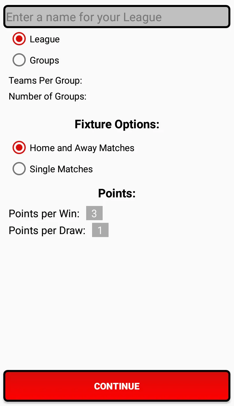Screen dimensions: 234x406
Task: Click the Single Matches text label
Action: 61,169
